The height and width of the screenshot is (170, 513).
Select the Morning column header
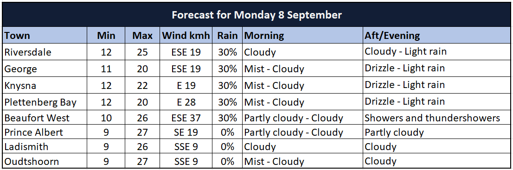(x=302, y=36)
